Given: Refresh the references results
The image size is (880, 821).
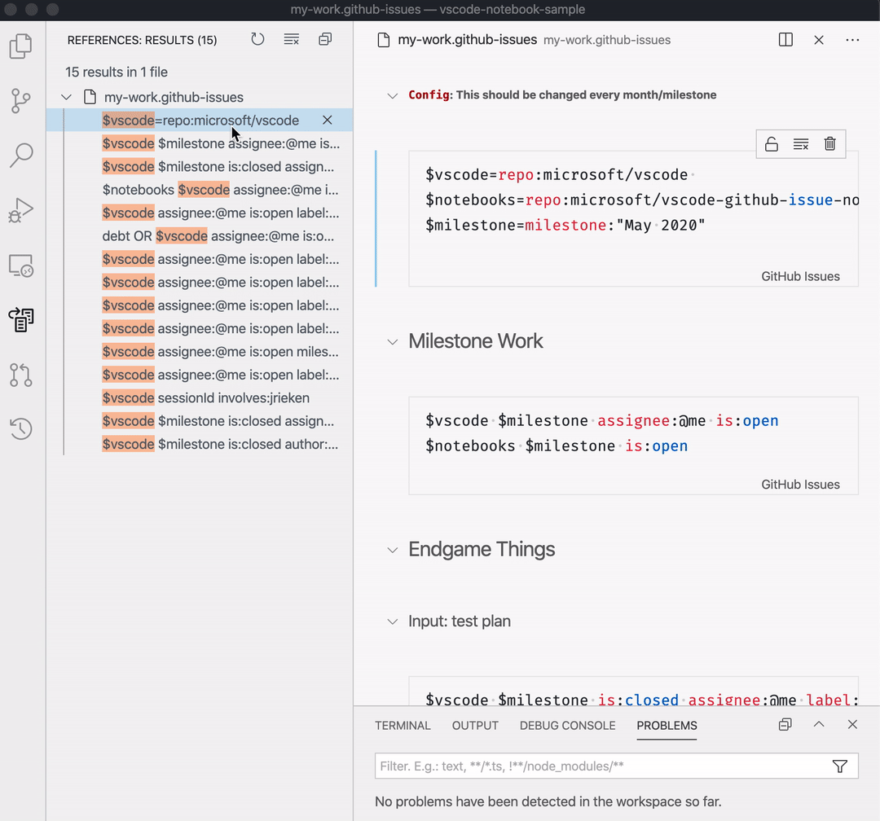Looking at the screenshot, I should click(257, 39).
